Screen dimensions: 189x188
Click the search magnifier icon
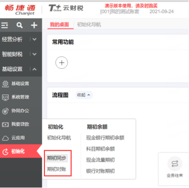(19, 25)
